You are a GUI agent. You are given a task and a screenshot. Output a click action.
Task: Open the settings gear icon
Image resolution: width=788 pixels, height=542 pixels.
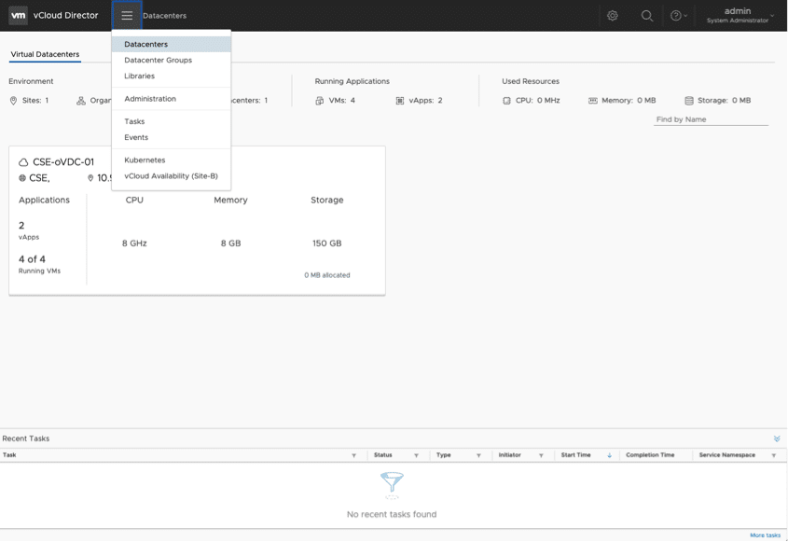point(613,16)
